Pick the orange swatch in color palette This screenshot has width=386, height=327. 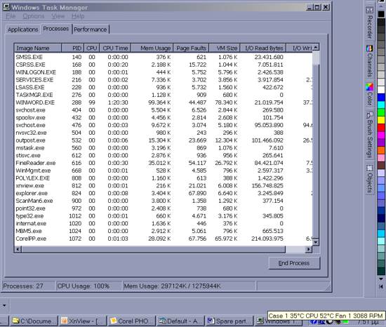381,150
